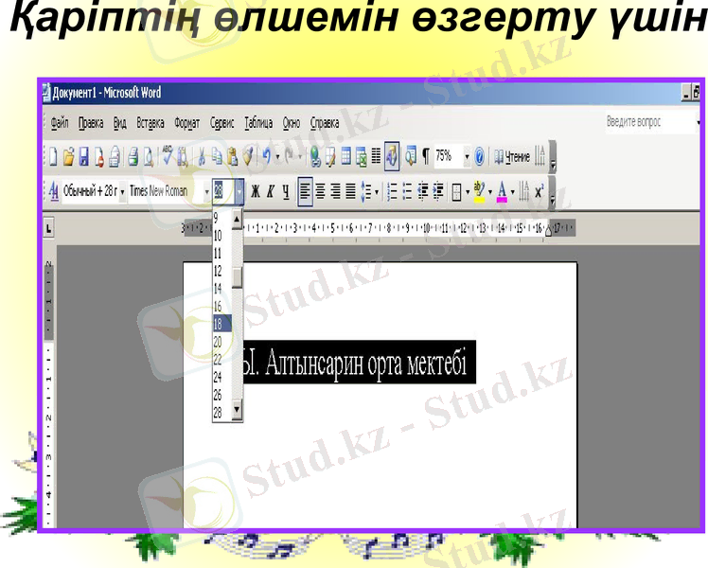Click the Columns layout icon
Screen dimensions: 708x568
pyautogui.click(x=376, y=157)
